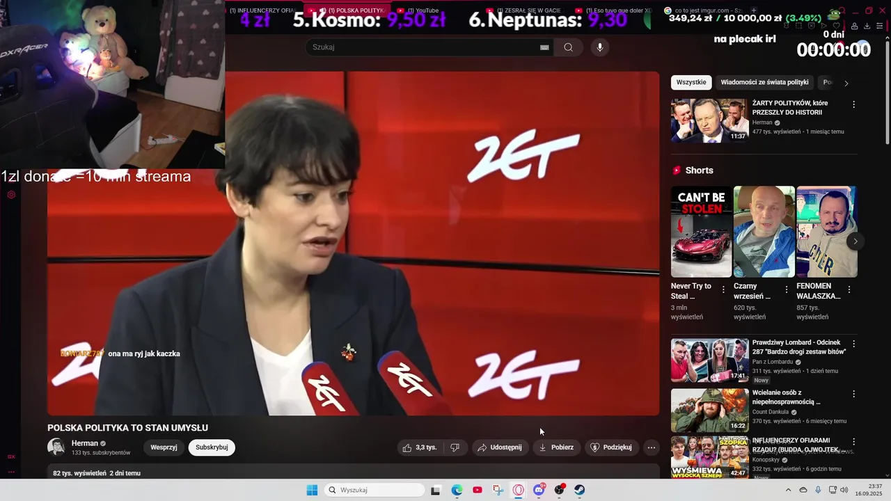
Task: Send thanks with the Podziękuj button
Action: 612,447
